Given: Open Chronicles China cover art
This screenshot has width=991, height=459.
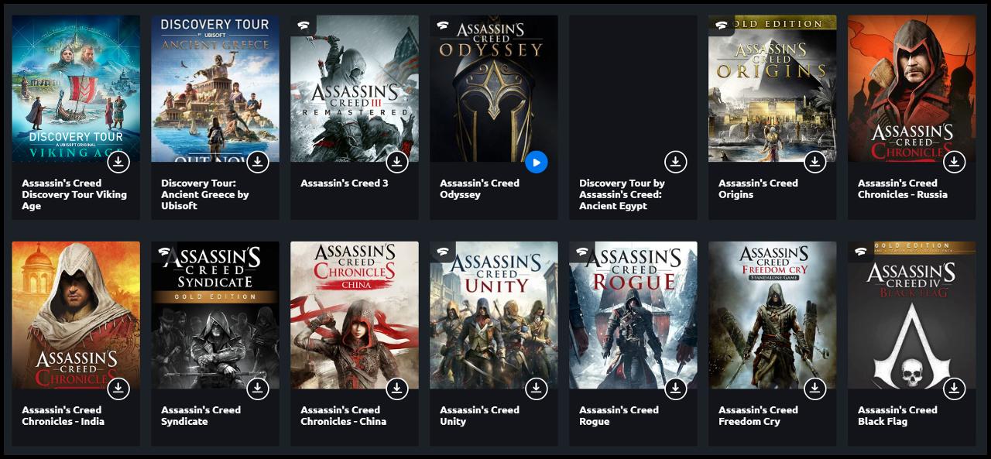Looking at the screenshot, I should click(355, 315).
